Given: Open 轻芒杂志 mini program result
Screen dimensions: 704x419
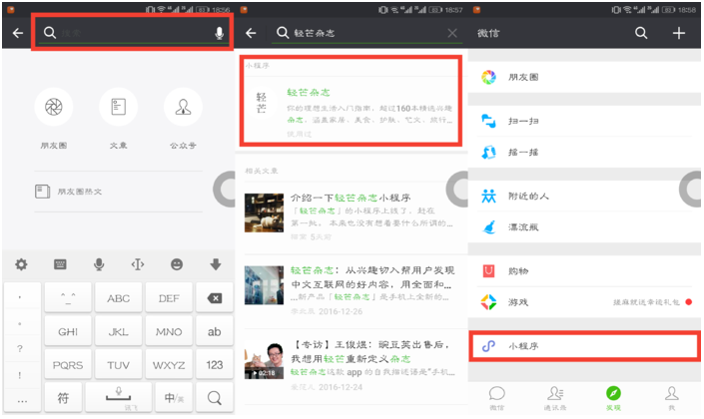Looking at the screenshot, I should (351, 108).
